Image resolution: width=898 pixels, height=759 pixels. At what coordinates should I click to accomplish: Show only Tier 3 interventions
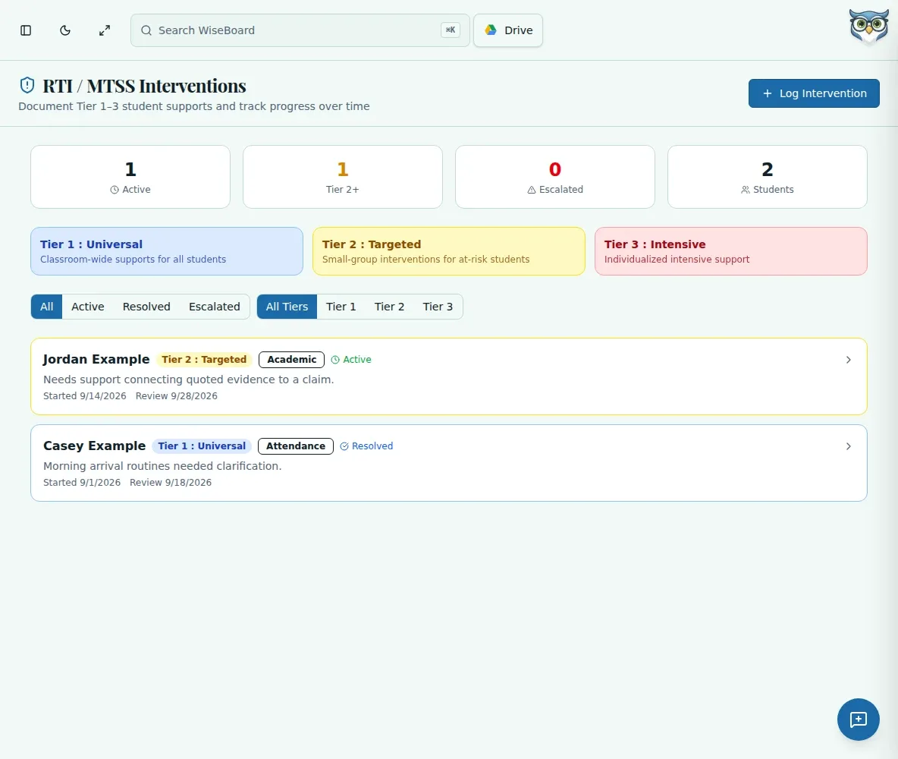click(438, 307)
